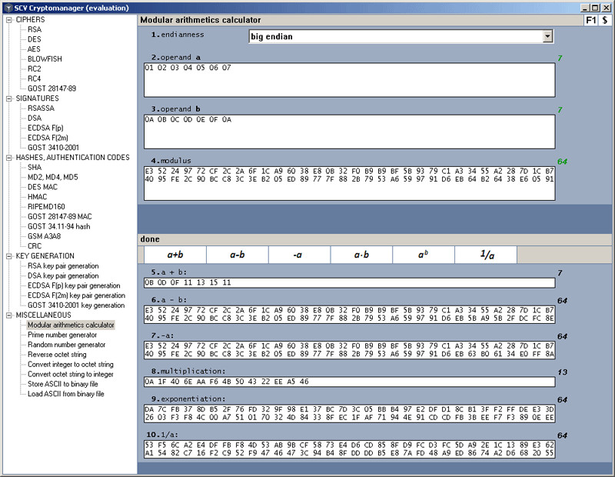Open DSA key pair generation

click(63, 275)
